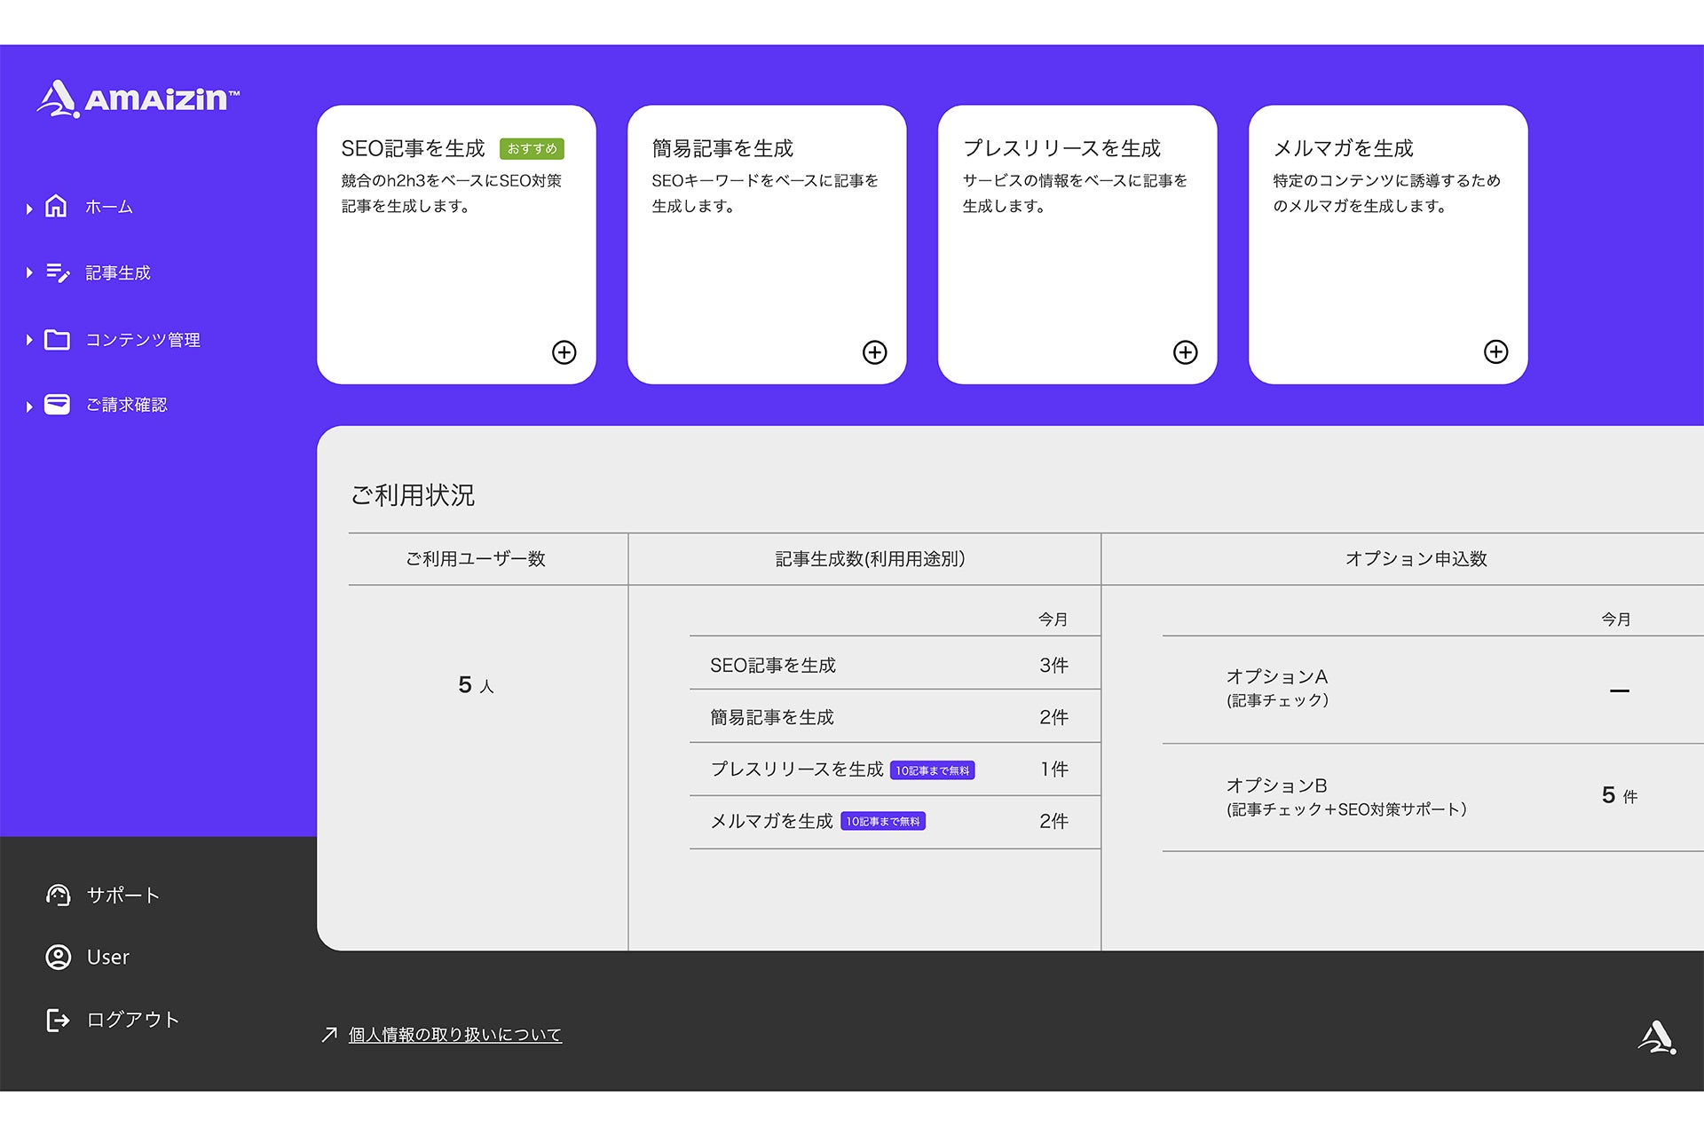1704x1136 pixels.
Task: Expand the ホーム sidebar arrow
Action: pyautogui.click(x=29, y=209)
